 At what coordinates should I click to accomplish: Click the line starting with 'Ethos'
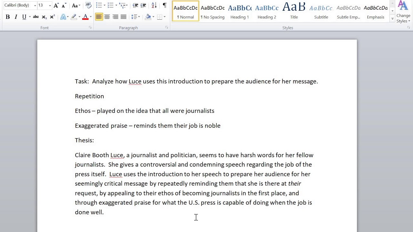pyautogui.click(x=145, y=111)
